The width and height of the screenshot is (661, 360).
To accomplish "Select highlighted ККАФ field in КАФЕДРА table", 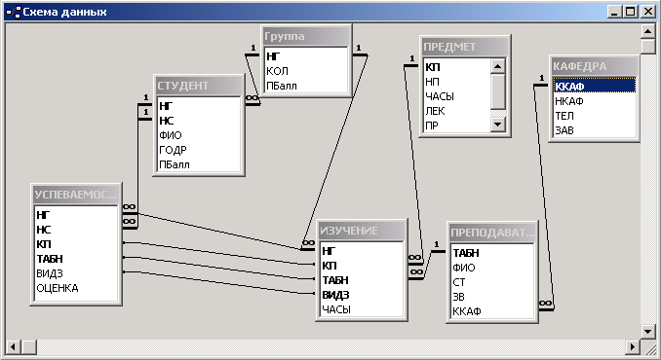I will point(594,87).
